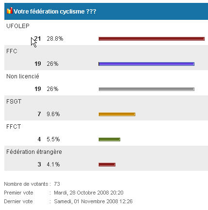The image size is (208, 210).
Task: Click the FFCT option label
Action: pos(14,127)
